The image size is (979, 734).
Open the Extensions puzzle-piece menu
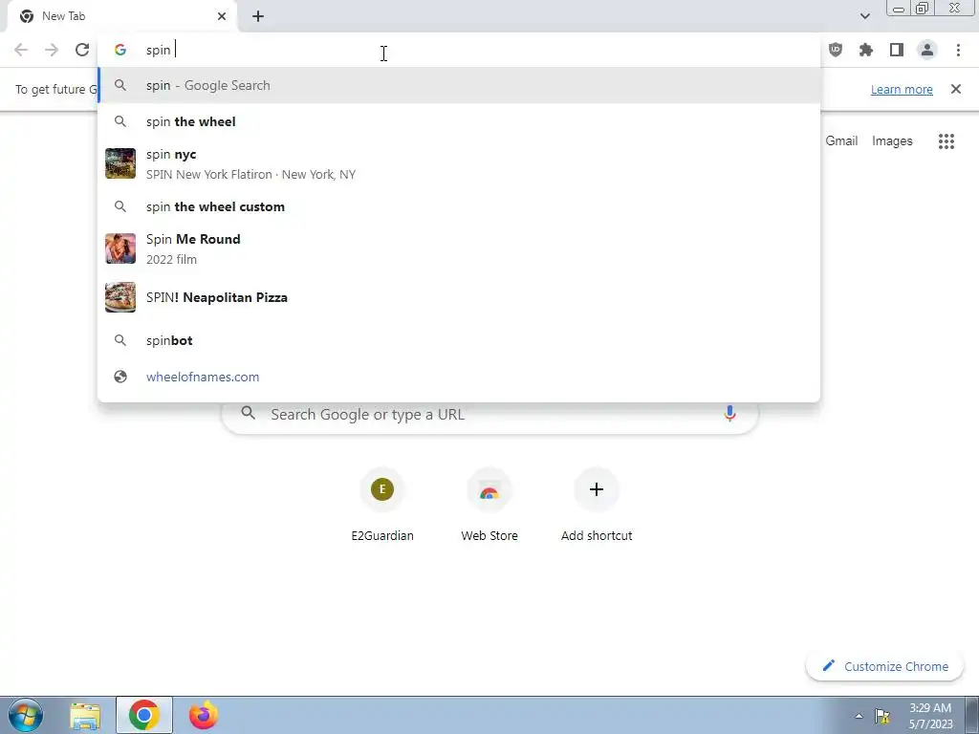point(866,50)
